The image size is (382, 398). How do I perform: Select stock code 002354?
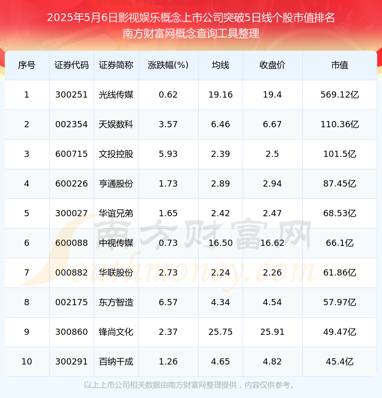72,124
